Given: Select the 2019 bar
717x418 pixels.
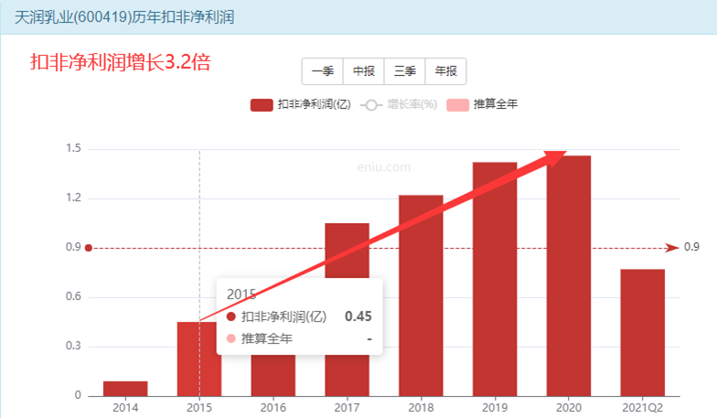Looking at the screenshot, I should click(495, 279).
